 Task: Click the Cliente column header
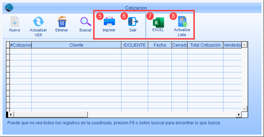pos(77,45)
